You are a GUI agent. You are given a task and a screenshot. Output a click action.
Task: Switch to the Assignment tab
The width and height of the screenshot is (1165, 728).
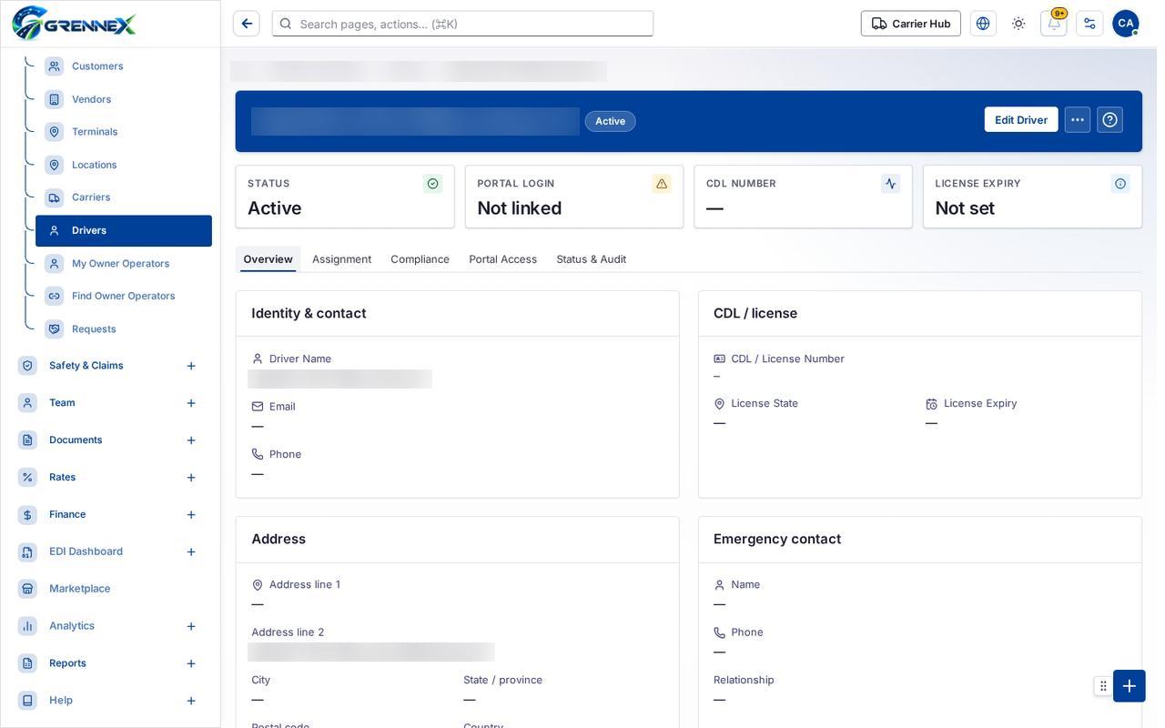pos(341,259)
